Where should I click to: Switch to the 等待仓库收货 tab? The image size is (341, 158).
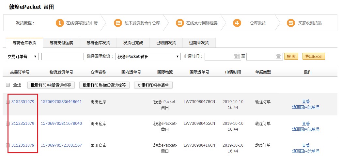(x=24, y=43)
